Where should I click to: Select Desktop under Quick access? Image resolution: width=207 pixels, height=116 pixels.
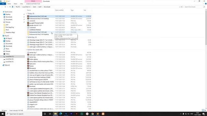8,14
